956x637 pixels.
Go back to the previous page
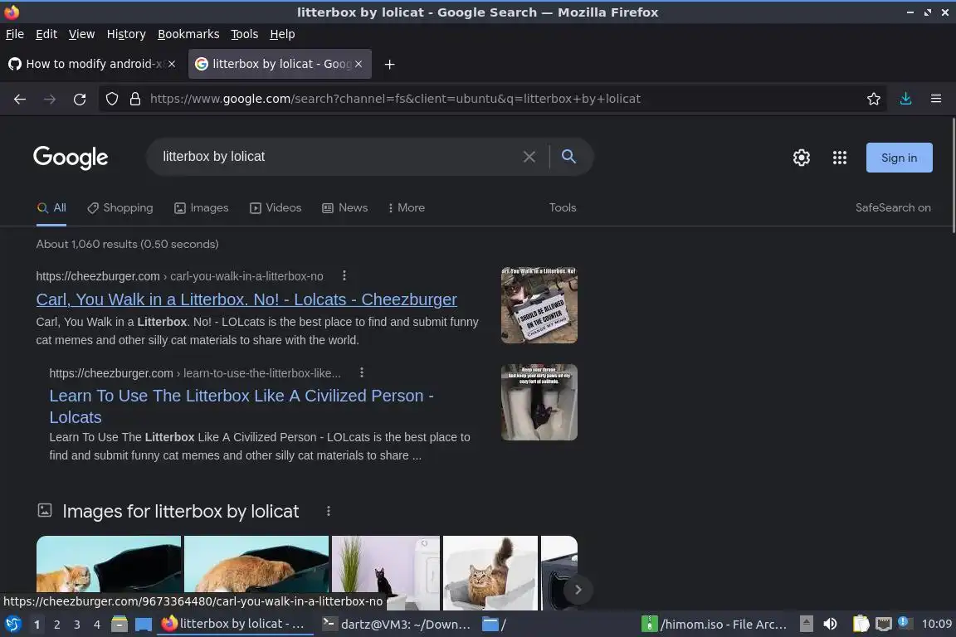click(20, 99)
